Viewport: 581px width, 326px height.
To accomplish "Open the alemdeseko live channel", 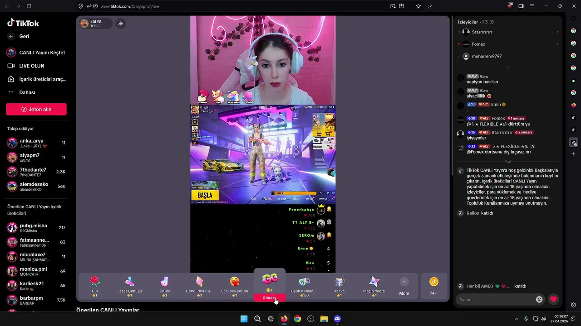I will [x=36, y=186].
